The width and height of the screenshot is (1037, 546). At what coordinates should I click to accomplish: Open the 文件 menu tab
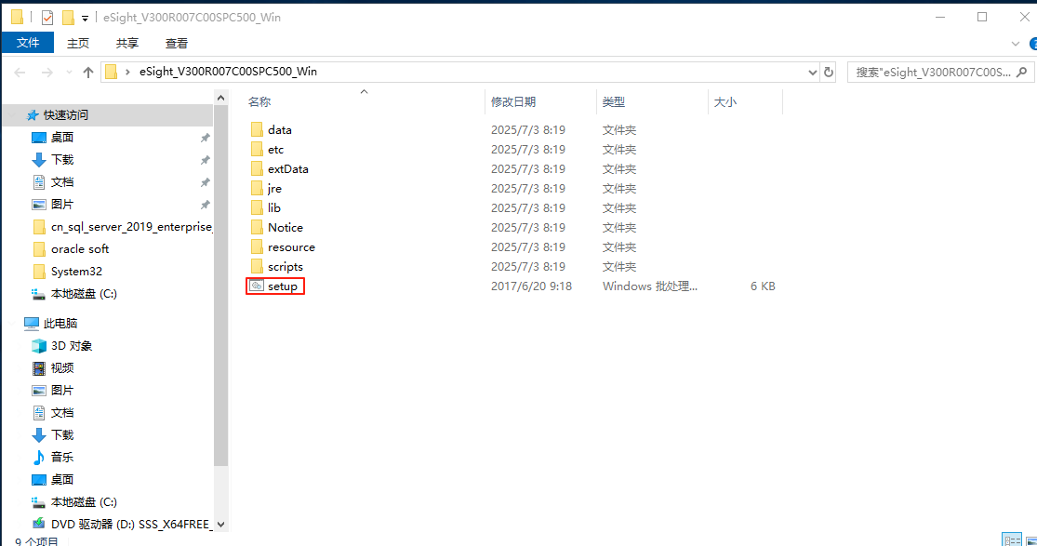pyautogui.click(x=28, y=43)
